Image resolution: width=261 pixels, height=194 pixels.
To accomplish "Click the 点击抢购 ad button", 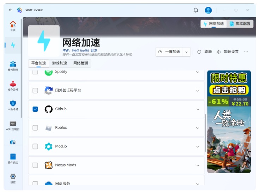I will click(229, 90).
